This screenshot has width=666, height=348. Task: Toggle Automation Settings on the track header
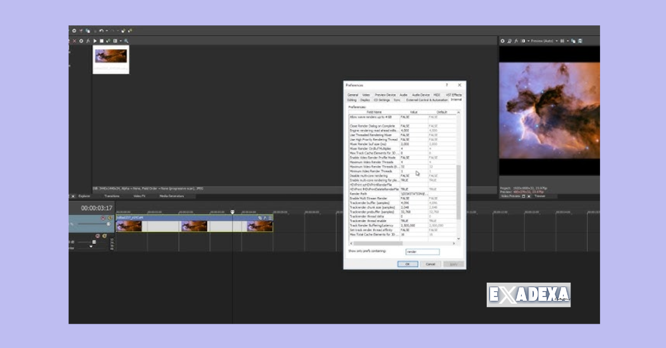pyautogui.click(x=94, y=242)
